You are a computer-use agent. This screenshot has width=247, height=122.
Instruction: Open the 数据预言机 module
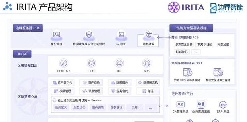tap(148, 83)
